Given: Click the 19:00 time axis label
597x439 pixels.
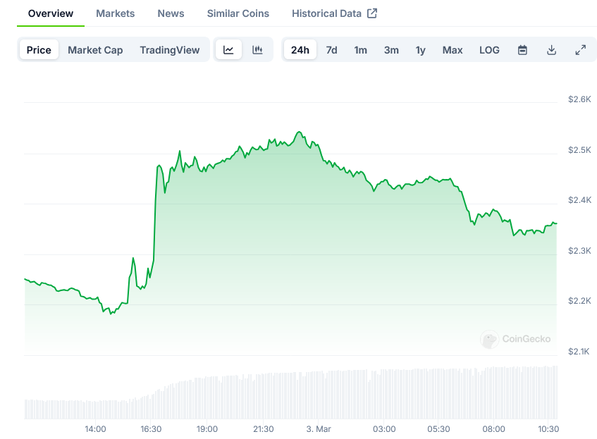Looking at the screenshot, I should pos(207,429).
